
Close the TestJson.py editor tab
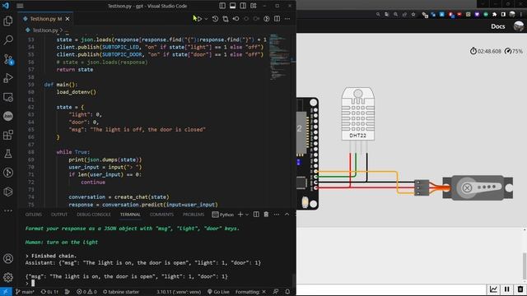tap(68, 19)
